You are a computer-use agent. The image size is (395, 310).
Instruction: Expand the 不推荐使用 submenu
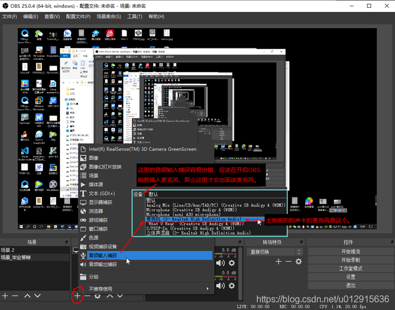[x=146, y=289]
